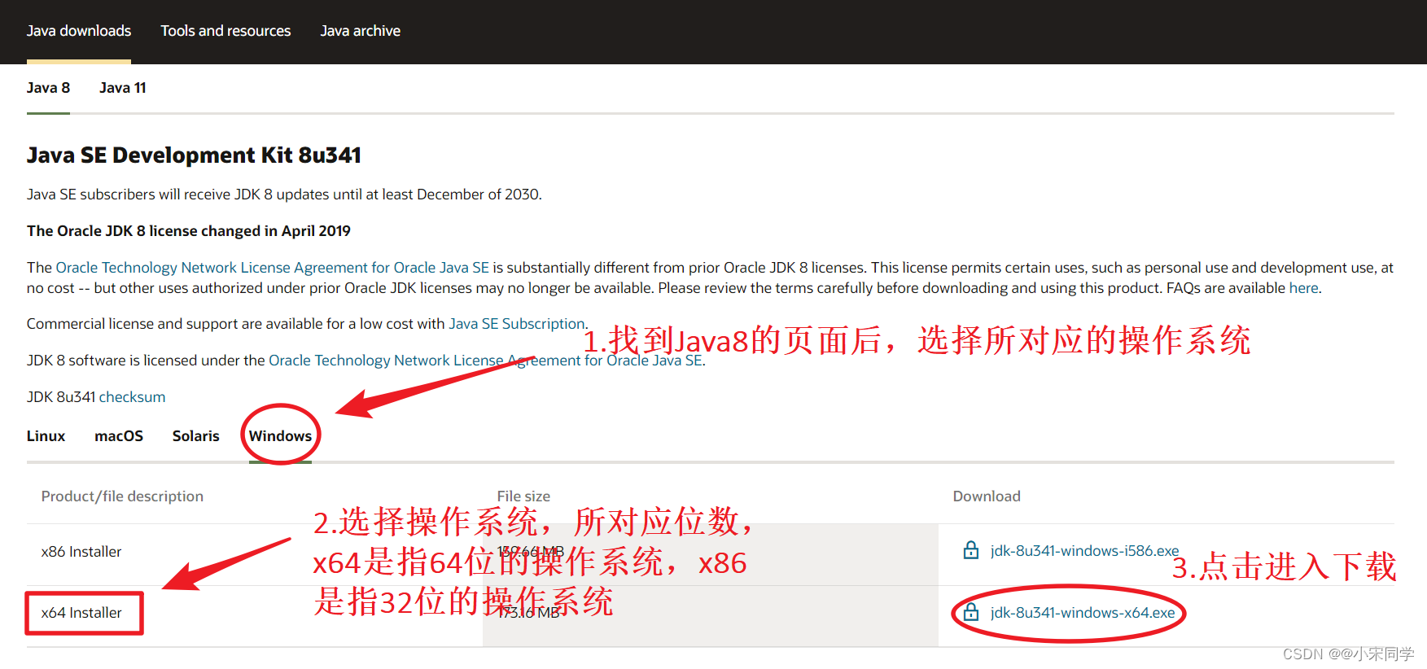
Task: Open Oracle Technology Network License Agreement link in first paragraph
Action: (x=273, y=268)
